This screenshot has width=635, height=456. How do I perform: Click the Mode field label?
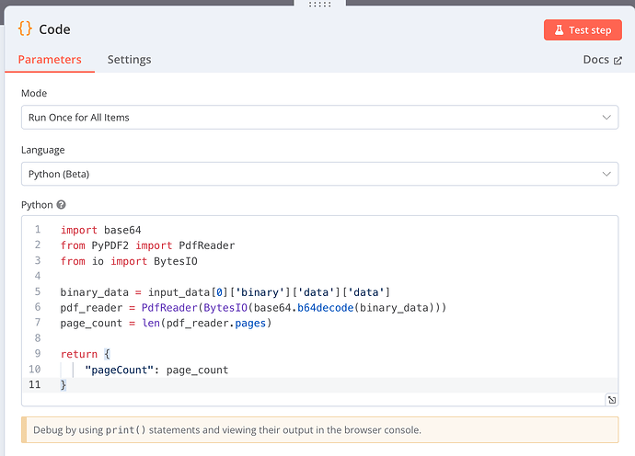coord(34,93)
